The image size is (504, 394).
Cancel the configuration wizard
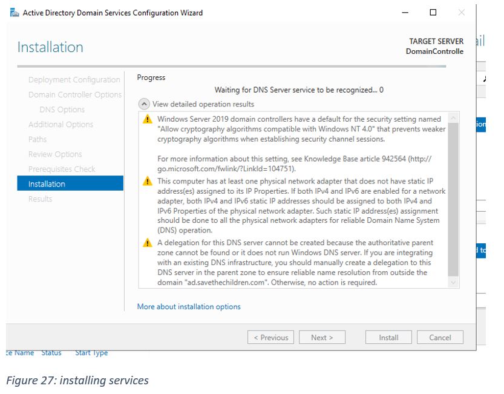pyautogui.click(x=440, y=338)
